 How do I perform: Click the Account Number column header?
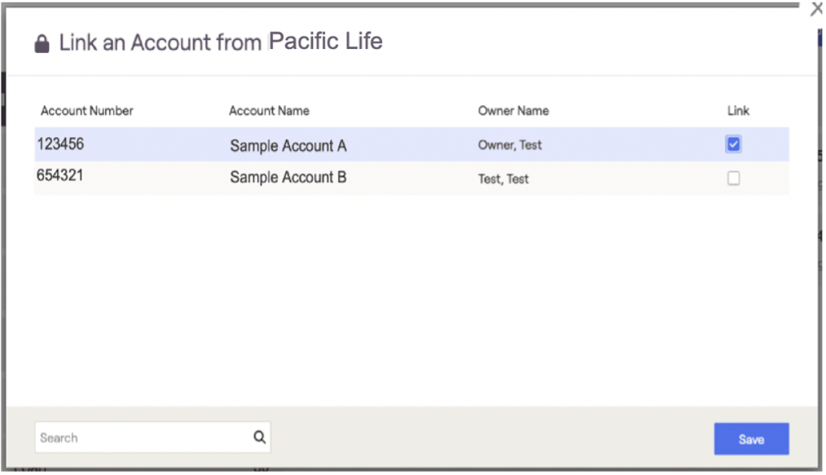tap(87, 111)
